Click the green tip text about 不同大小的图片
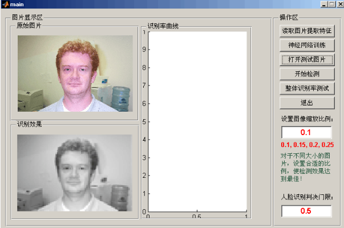The width and height of the screenshot is (344, 228). point(306,167)
